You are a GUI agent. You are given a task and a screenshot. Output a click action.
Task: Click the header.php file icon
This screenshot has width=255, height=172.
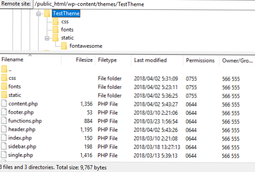tap(4, 129)
